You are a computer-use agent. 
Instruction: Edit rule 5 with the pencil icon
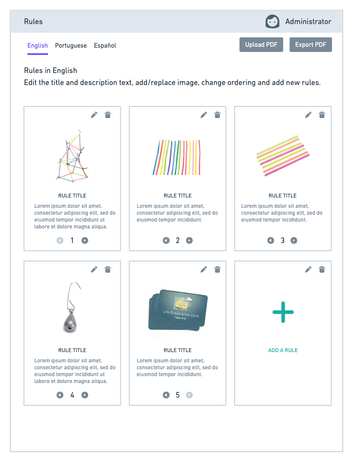(x=203, y=269)
